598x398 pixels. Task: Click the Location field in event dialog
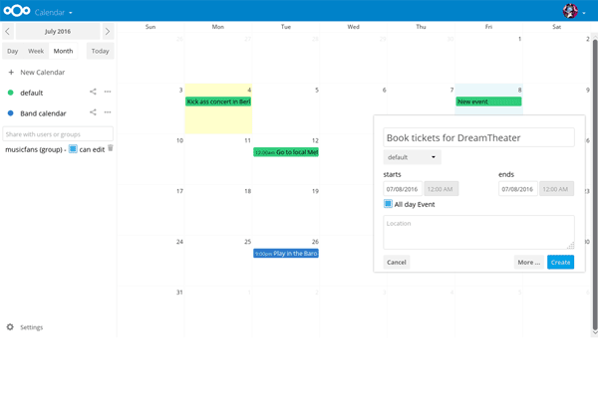(x=478, y=231)
